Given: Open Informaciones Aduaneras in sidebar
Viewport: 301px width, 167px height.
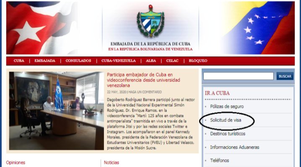Looking at the screenshot, I should coord(234,147).
